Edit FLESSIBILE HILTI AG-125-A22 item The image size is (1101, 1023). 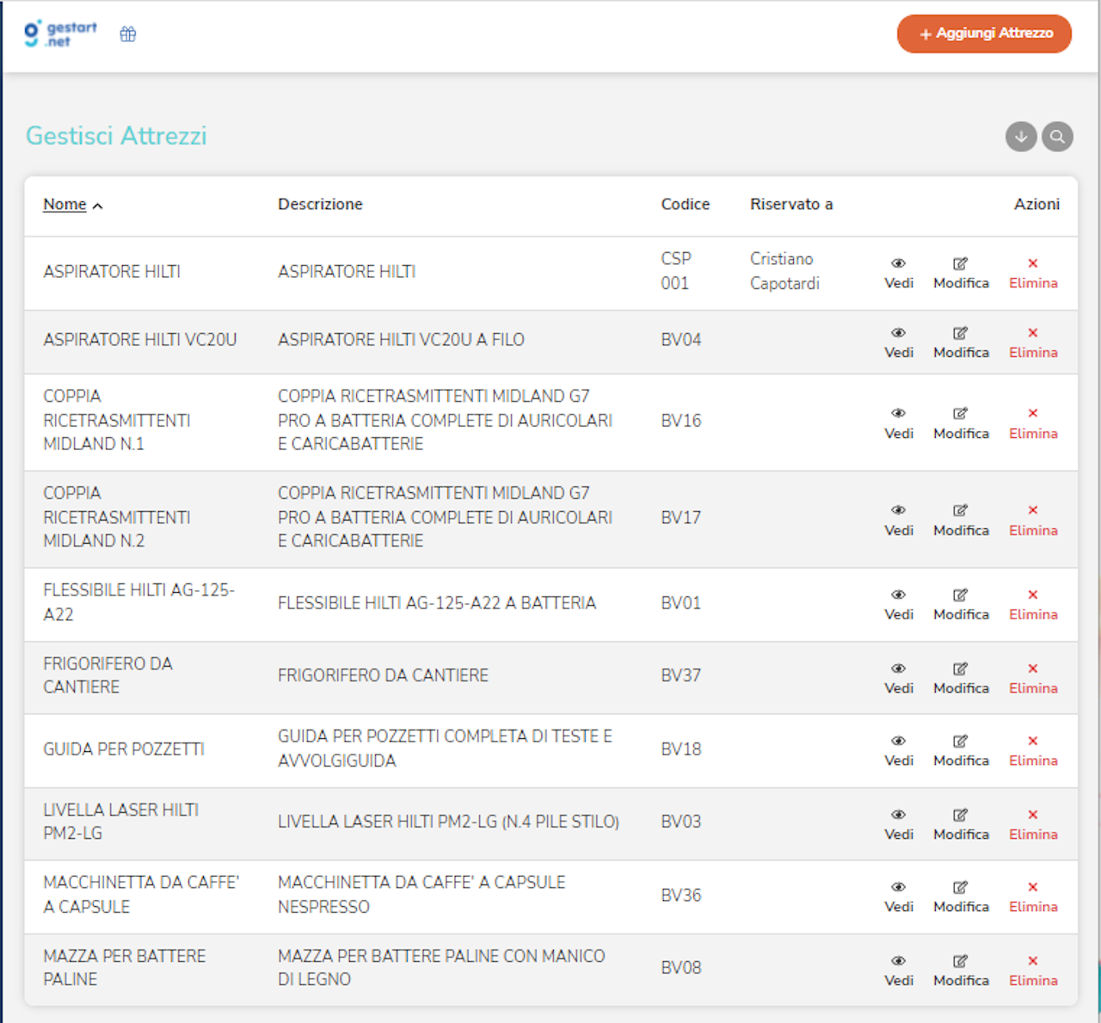tap(961, 604)
